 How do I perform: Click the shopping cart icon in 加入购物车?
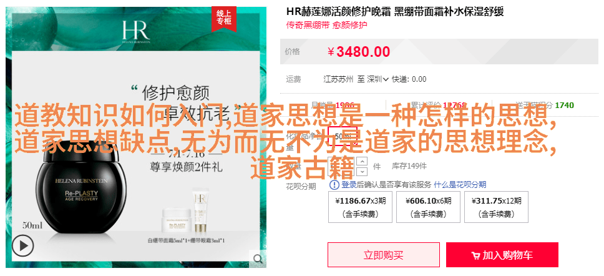coord(475,255)
